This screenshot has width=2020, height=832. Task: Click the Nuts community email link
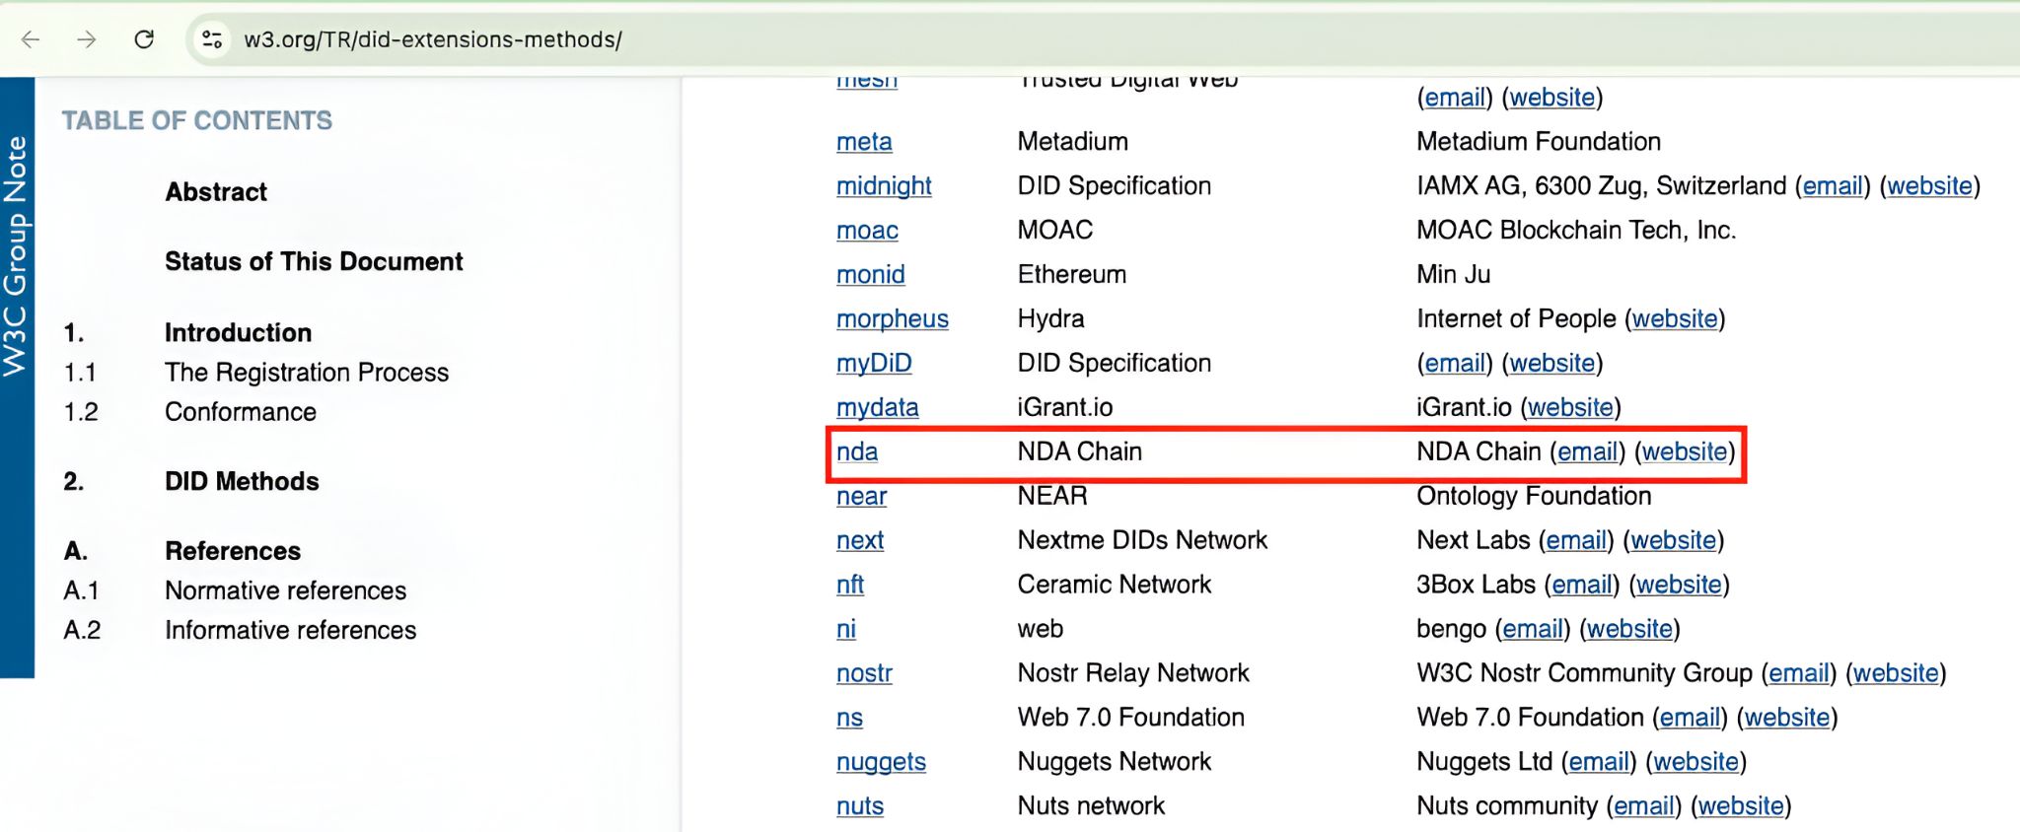point(1643,806)
